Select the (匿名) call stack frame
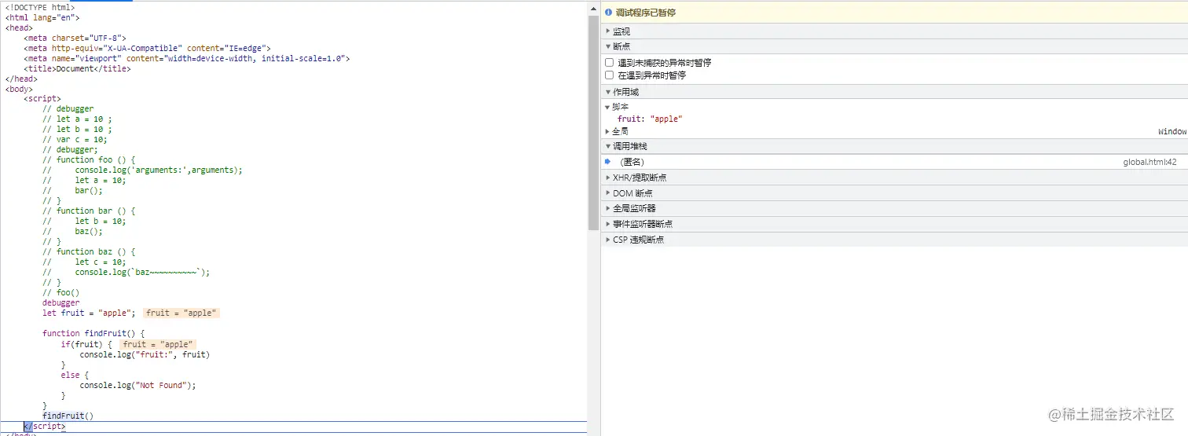The image size is (1188, 436). pyautogui.click(x=894, y=162)
